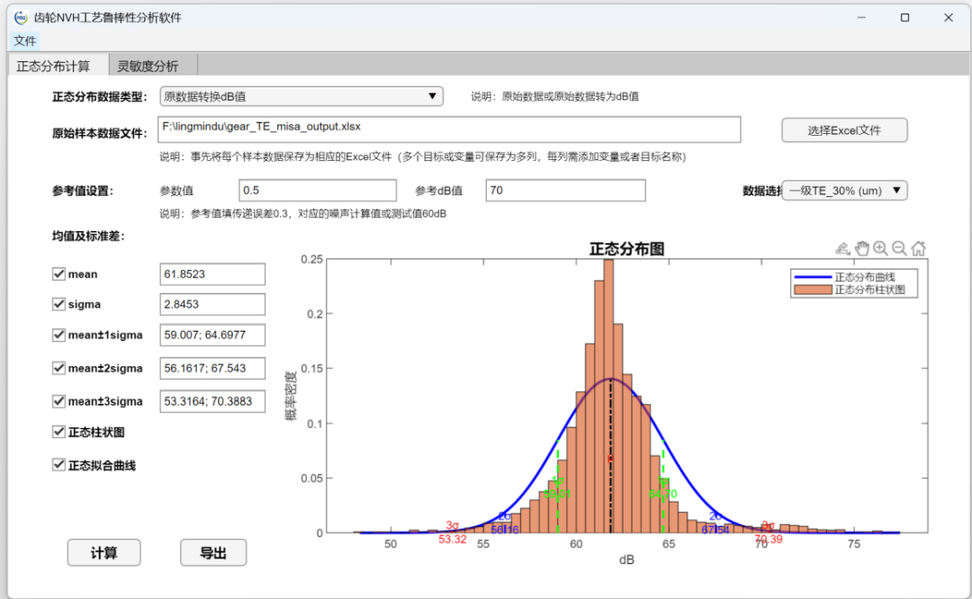972x599 pixels.
Task: Uncheck the 正态柱状图 checkbox
Action: (58, 432)
